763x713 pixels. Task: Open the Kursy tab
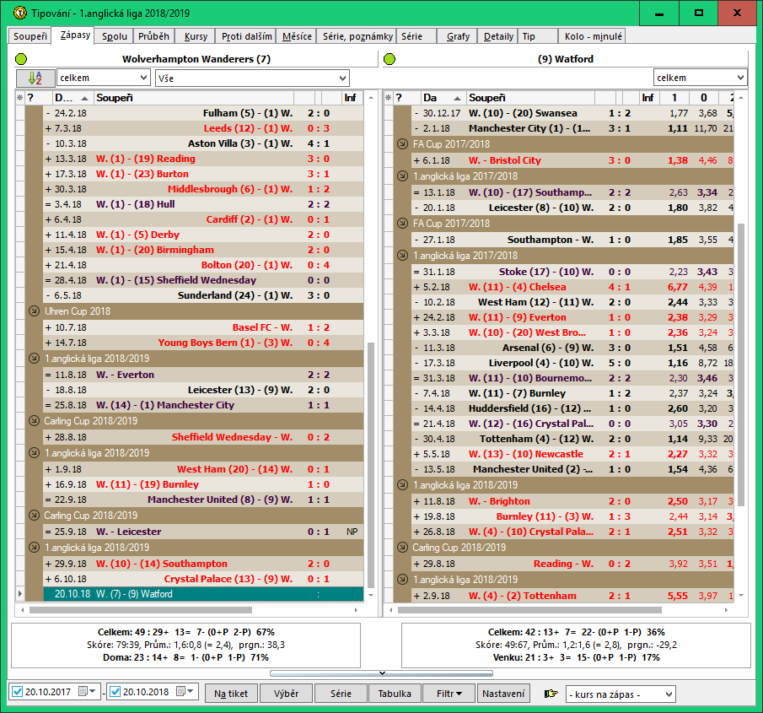(x=196, y=36)
